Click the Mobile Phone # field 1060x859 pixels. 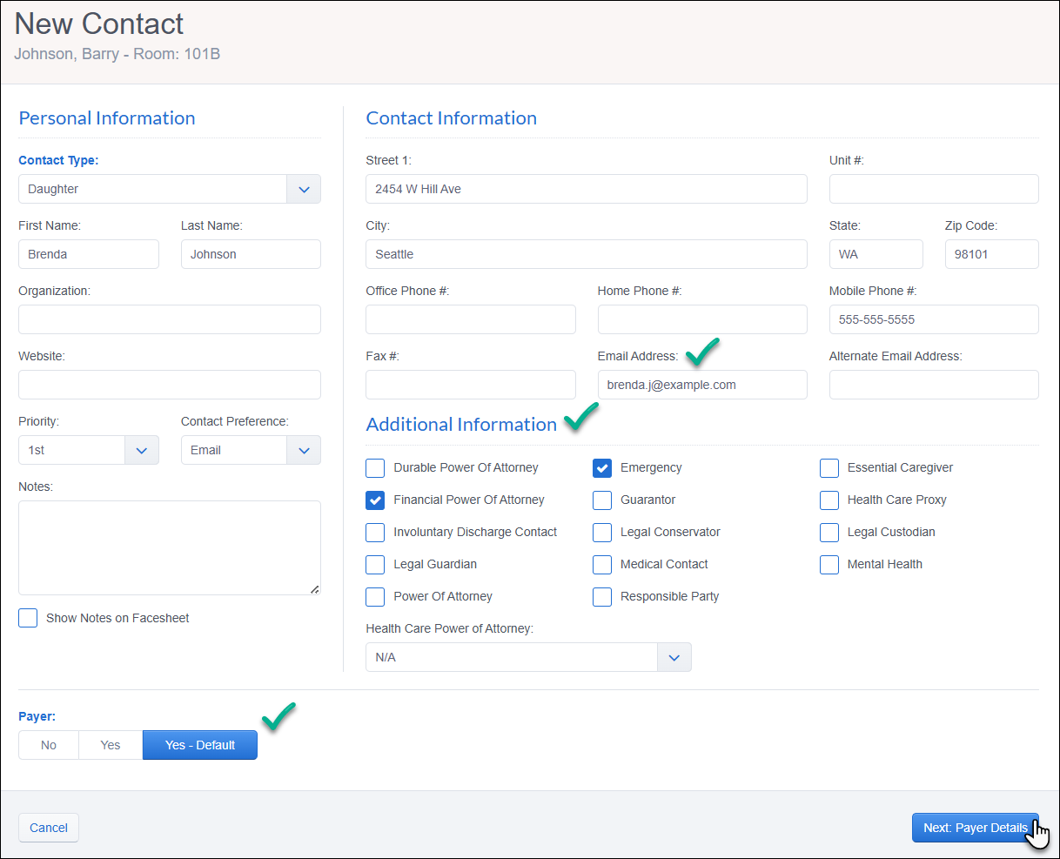point(934,319)
